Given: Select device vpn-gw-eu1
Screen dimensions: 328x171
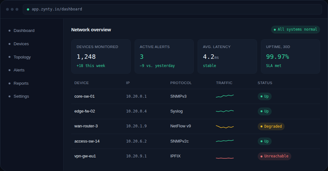Looking at the screenshot, I should [85, 156].
